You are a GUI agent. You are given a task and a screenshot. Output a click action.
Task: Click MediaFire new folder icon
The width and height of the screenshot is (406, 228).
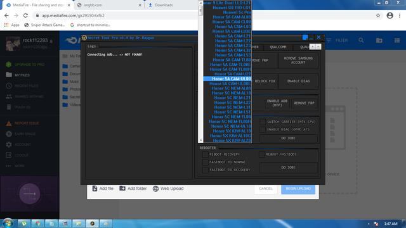[x=379, y=41]
